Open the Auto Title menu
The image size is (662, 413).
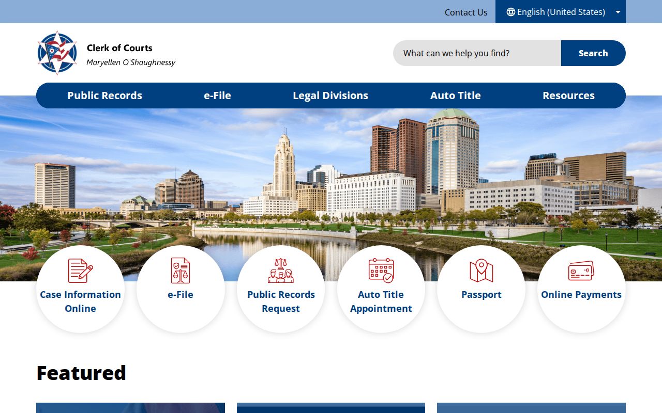coord(456,96)
